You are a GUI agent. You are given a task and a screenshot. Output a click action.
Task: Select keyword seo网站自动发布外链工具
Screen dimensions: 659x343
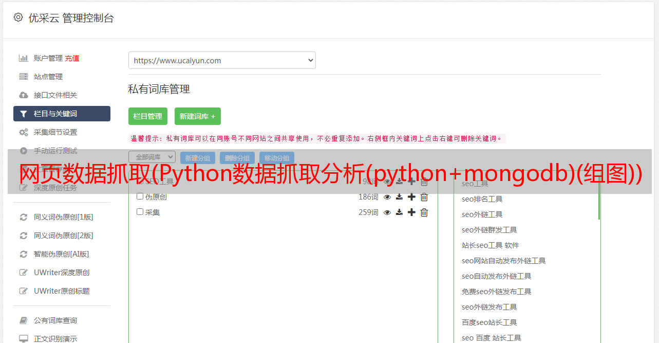[503, 261]
